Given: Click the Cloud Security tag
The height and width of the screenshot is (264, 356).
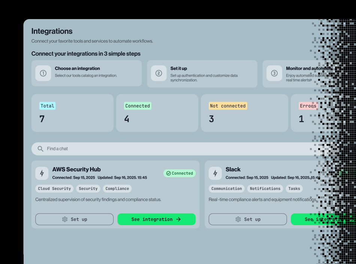Looking at the screenshot, I should [x=54, y=189].
